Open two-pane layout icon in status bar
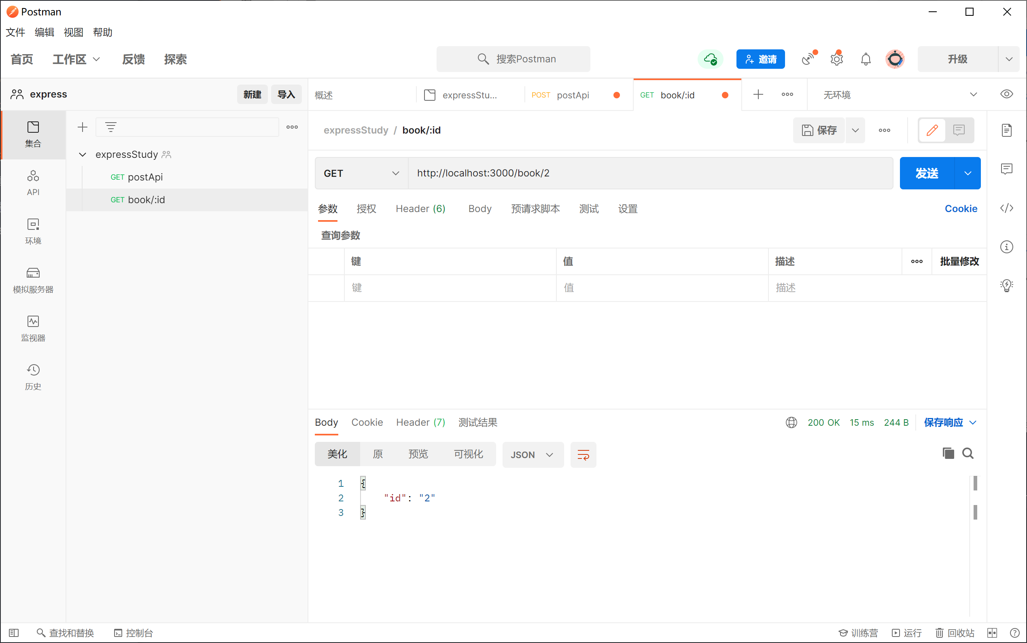This screenshot has height=643, width=1027. point(992,633)
